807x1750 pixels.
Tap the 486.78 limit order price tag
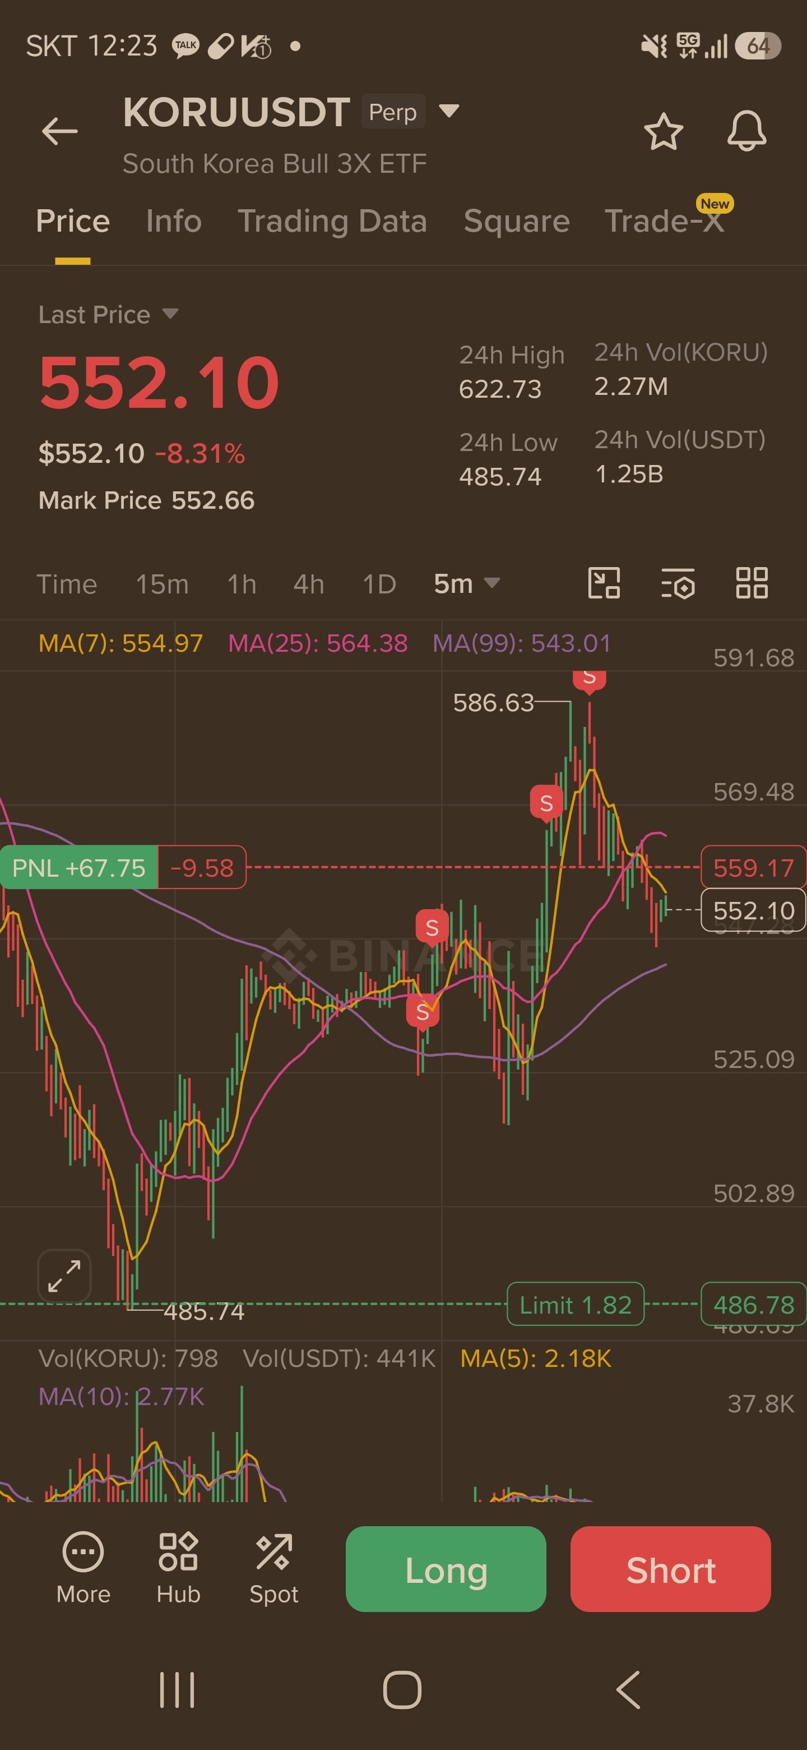[x=753, y=1304]
